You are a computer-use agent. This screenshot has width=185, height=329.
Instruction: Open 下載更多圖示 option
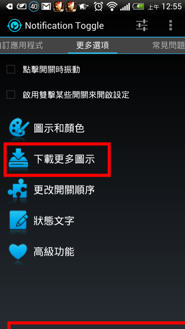tap(57, 159)
